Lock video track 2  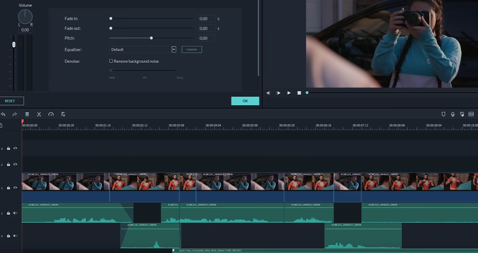[8, 165]
